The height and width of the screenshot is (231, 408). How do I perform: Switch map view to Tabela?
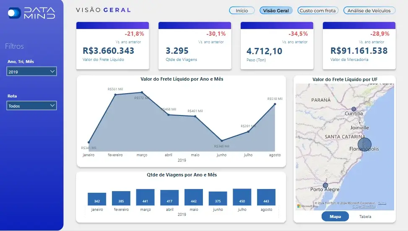365,216
